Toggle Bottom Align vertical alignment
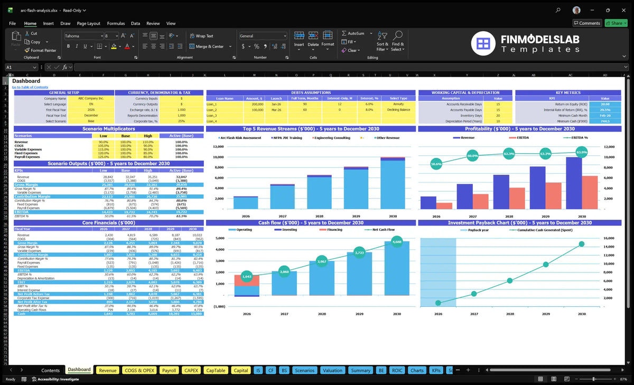Image resolution: width=634 pixels, height=385 pixels. click(x=162, y=36)
